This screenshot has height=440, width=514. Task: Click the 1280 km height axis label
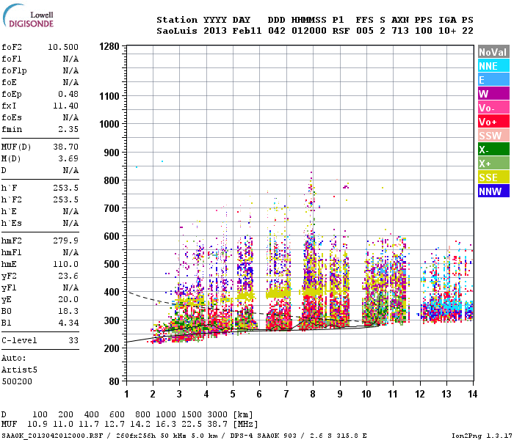(109, 46)
